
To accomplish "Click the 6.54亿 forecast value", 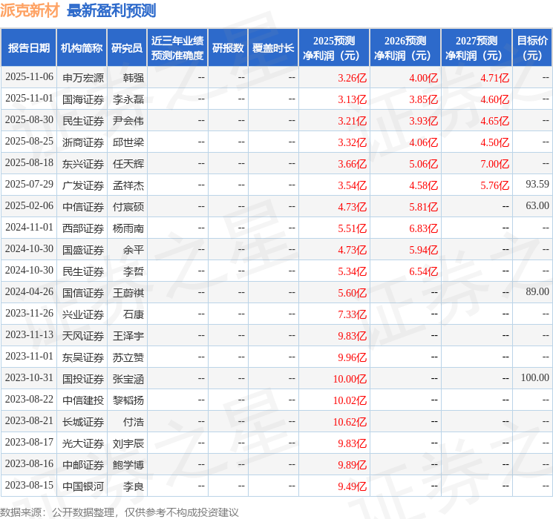I will [x=424, y=271].
